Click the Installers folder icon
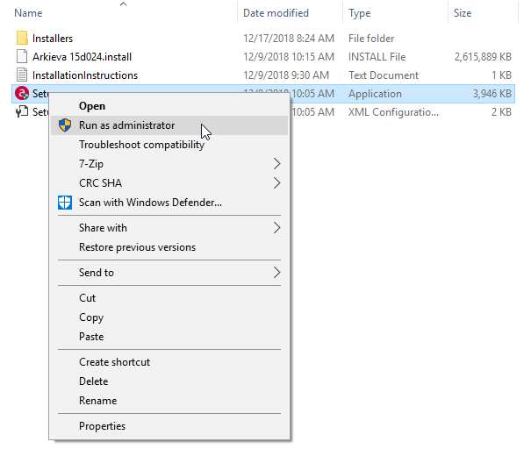531x456 pixels. [x=22, y=39]
